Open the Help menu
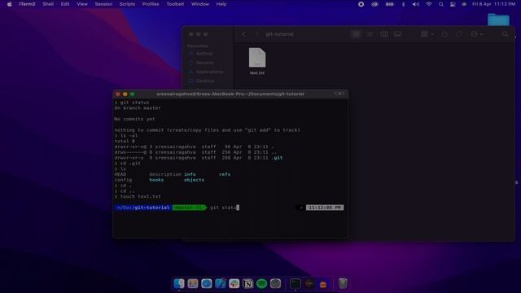 click(x=221, y=4)
